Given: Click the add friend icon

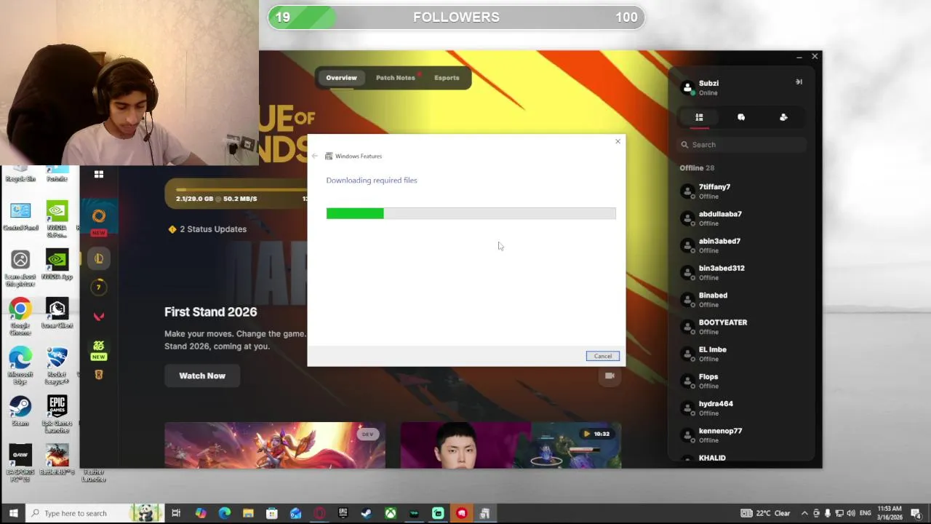Looking at the screenshot, I should pos(783,117).
